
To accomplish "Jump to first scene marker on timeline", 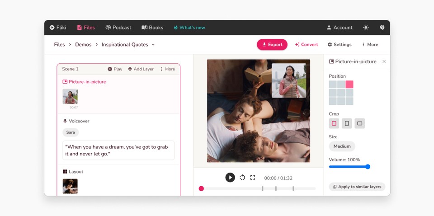I will pyautogui.click(x=263, y=188).
